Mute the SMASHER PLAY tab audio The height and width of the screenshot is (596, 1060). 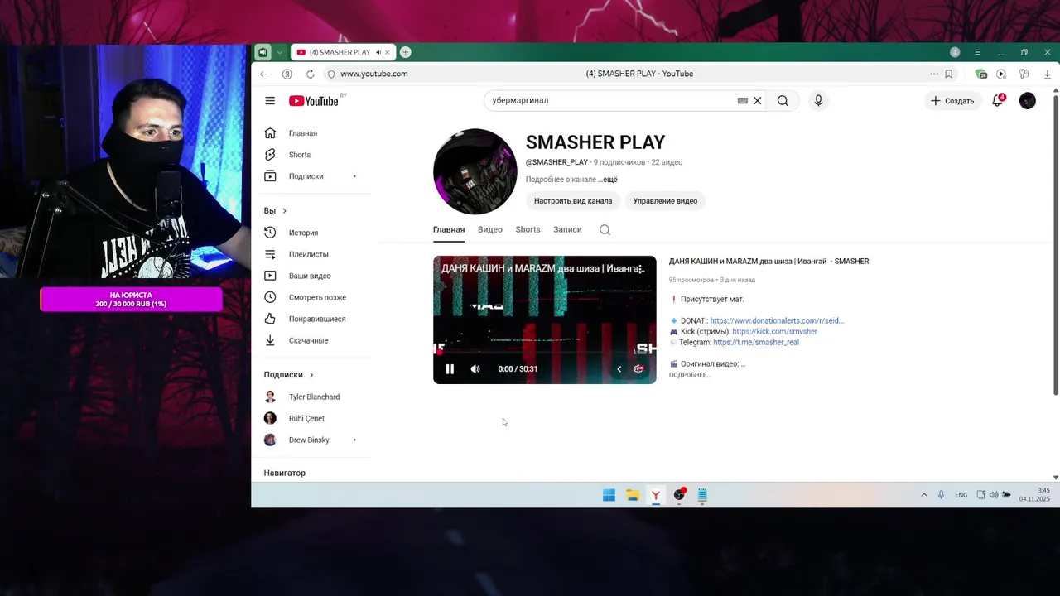[x=378, y=52]
